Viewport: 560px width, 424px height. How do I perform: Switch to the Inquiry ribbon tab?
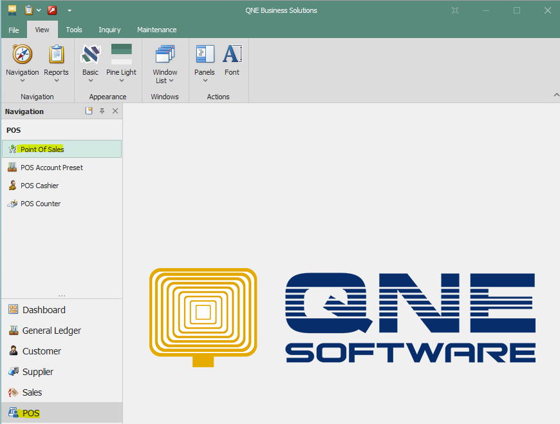tap(109, 30)
